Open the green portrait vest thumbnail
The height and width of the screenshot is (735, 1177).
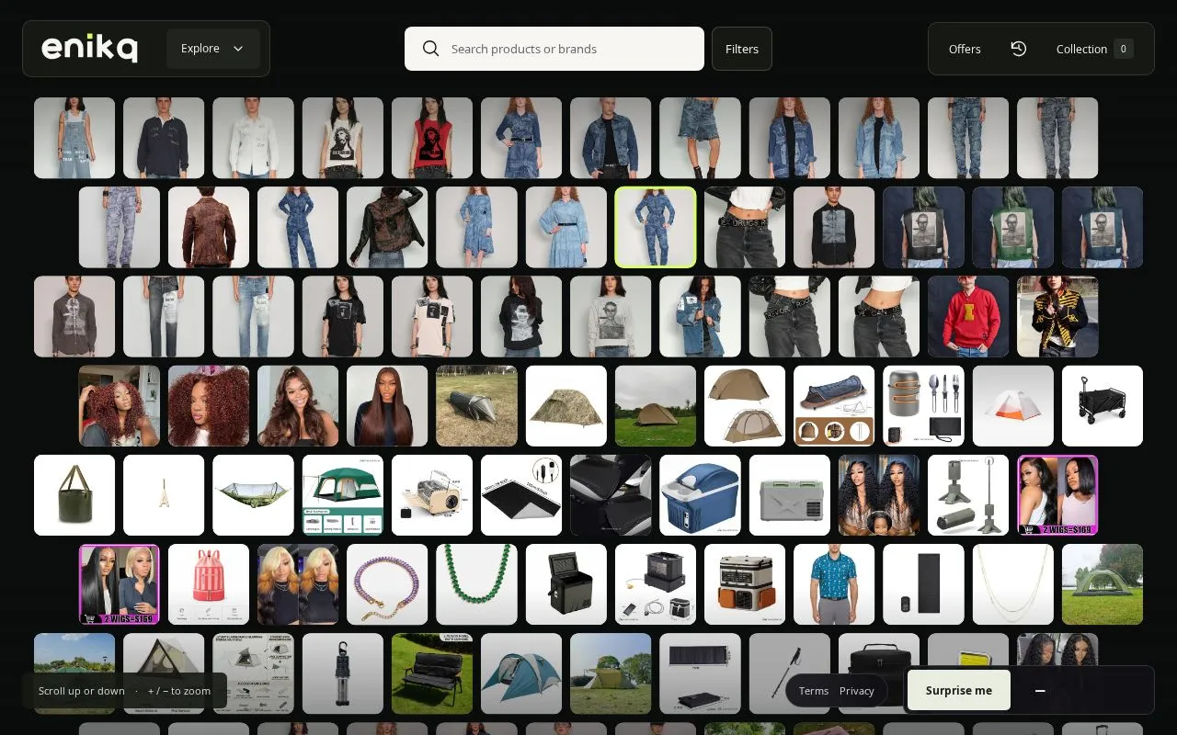(1013, 227)
